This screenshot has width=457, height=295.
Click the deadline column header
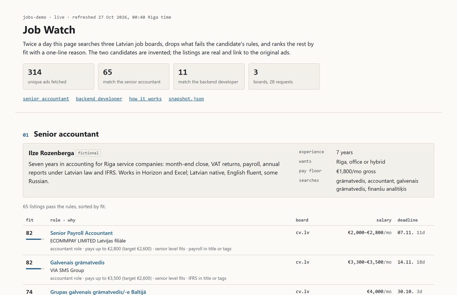pyautogui.click(x=407, y=220)
